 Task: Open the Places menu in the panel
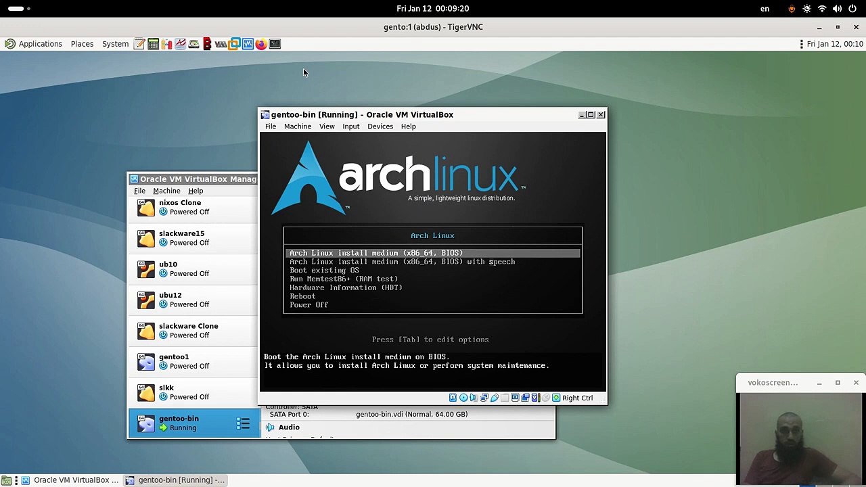coord(82,44)
